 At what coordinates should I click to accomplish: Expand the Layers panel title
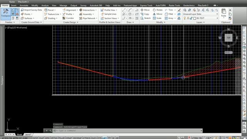point(201,22)
